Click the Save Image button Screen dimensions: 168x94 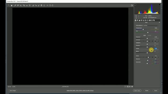(x=13, y=91)
